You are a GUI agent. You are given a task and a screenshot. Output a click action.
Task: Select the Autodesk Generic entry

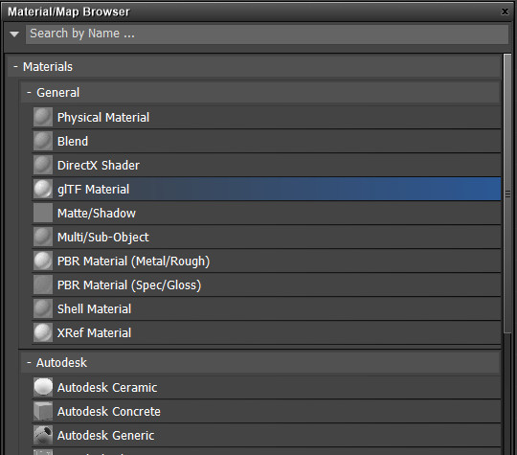pyautogui.click(x=266, y=435)
